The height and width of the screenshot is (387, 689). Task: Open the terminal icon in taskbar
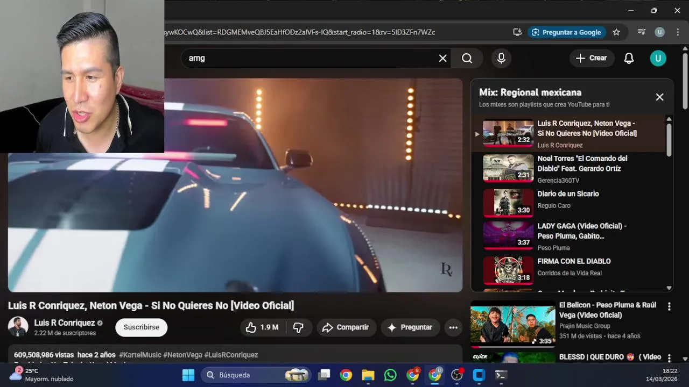pos(501,375)
